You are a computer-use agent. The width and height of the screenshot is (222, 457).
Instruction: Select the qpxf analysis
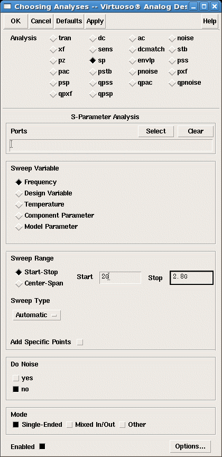(x=53, y=94)
